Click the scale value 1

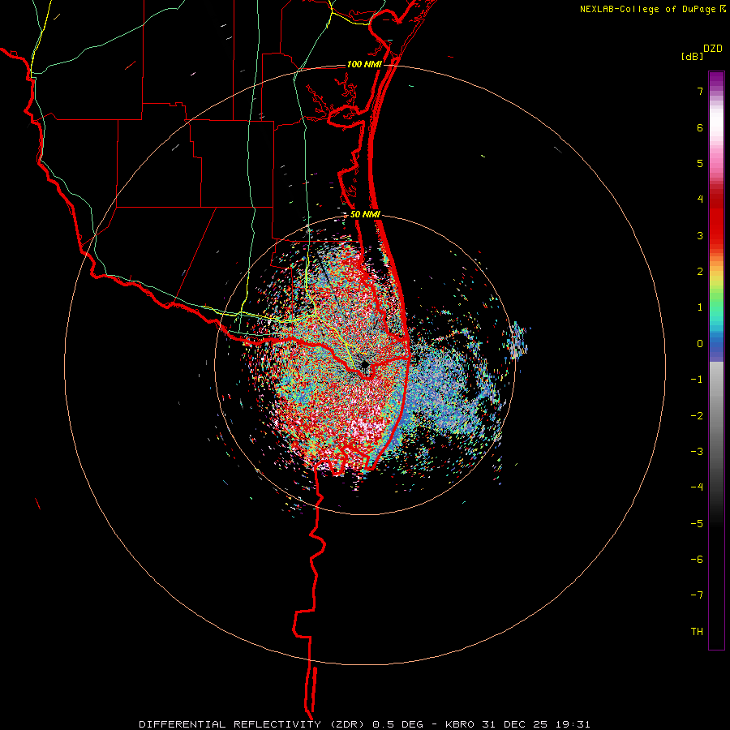pos(700,307)
